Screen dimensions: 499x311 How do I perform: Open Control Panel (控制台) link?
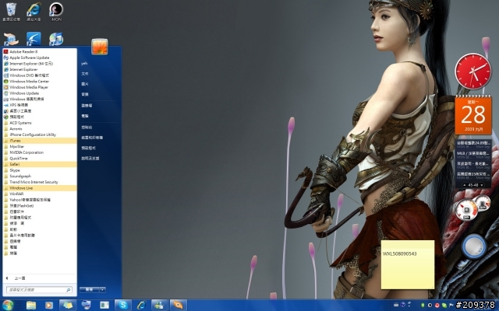tap(87, 127)
